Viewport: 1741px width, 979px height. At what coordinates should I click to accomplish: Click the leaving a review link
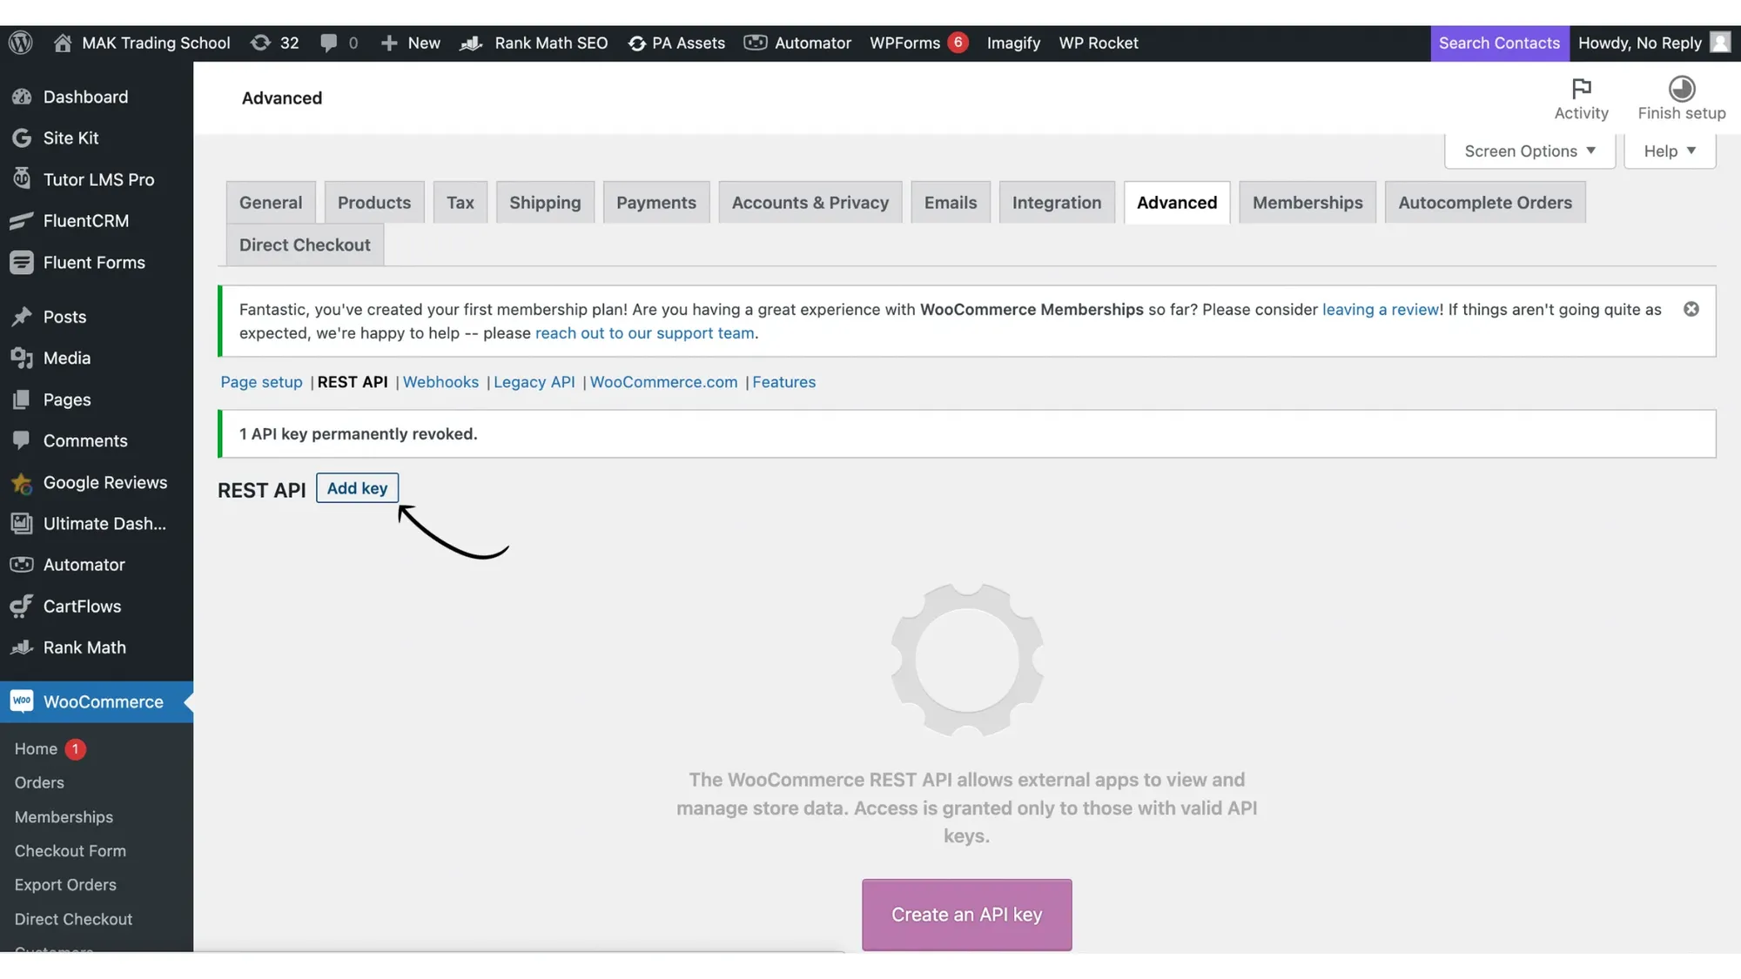(1380, 310)
